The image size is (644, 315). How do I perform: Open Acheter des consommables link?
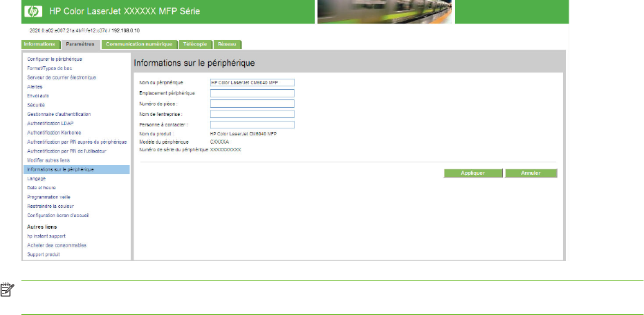(x=57, y=245)
